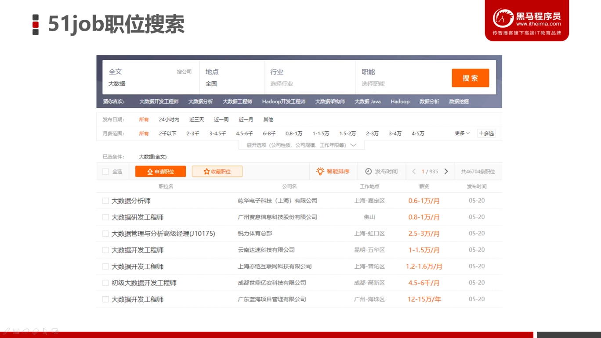Click suggested keyword 大数据分析
Image resolution: width=601 pixels, height=338 pixels.
pyautogui.click(x=200, y=101)
